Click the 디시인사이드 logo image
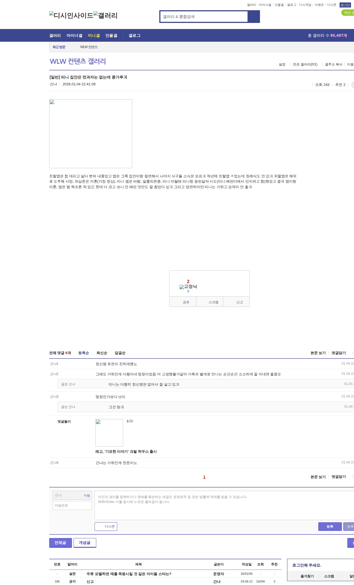 coord(71,15)
